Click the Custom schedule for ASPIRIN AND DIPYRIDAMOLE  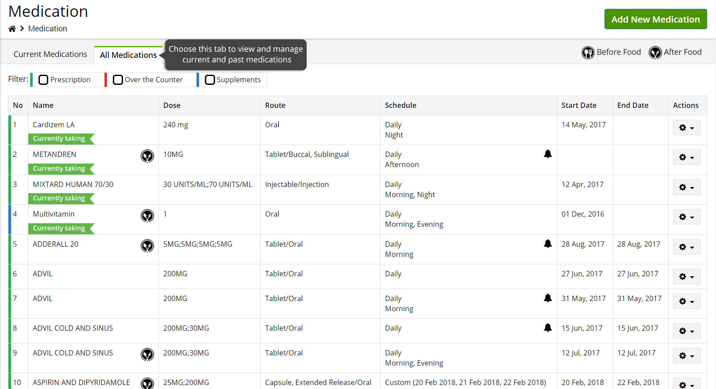click(x=466, y=382)
